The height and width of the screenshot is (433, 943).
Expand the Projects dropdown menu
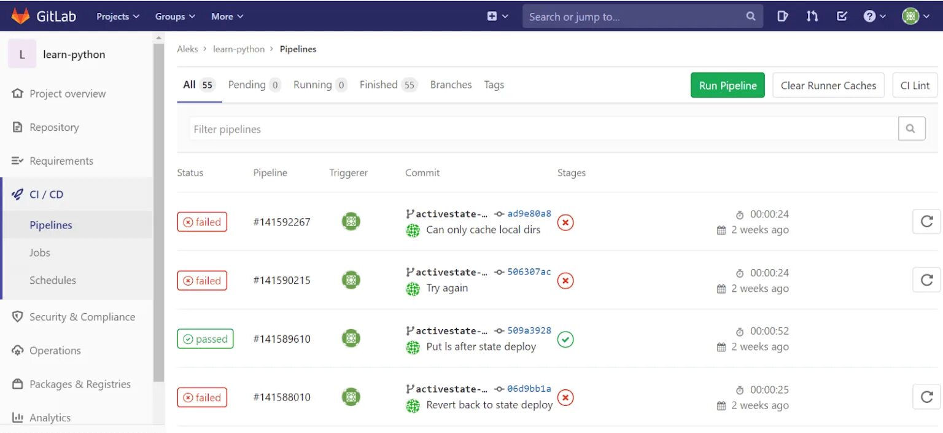[x=118, y=17]
